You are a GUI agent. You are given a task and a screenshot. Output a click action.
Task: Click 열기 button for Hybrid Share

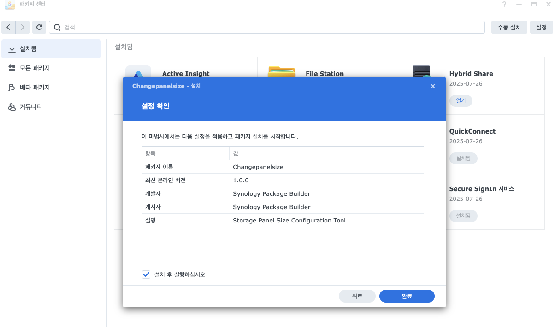(461, 101)
